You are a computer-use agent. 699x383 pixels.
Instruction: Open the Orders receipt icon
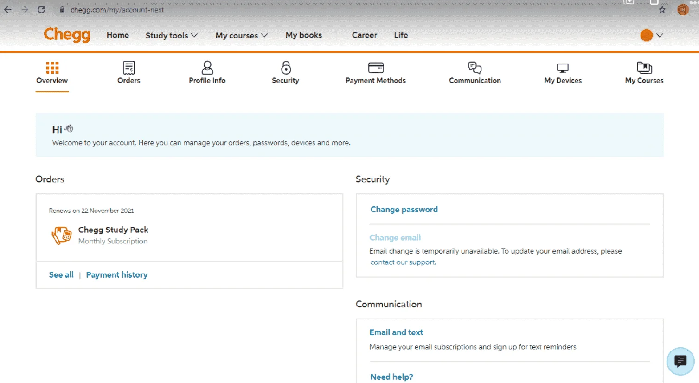point(129,68)
